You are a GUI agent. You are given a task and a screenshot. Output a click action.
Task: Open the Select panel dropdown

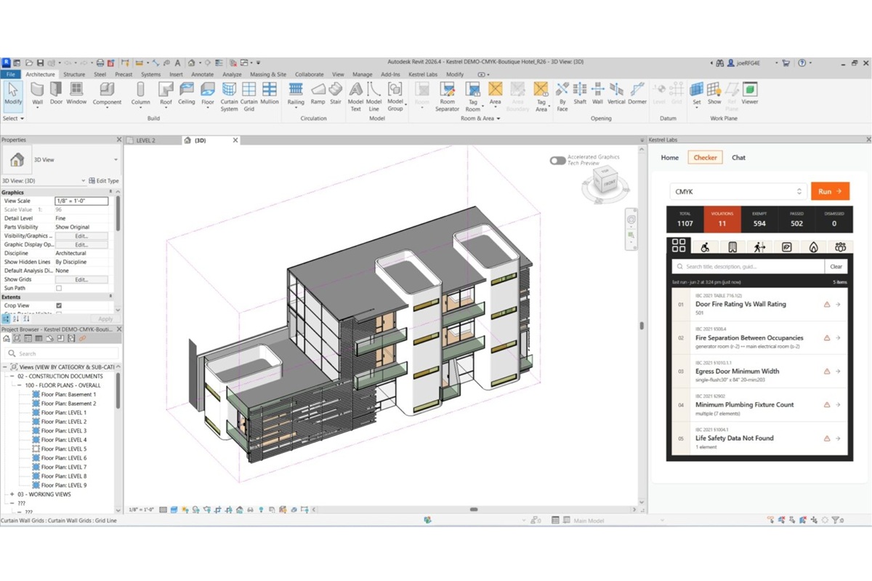click(x=14, y=118)
